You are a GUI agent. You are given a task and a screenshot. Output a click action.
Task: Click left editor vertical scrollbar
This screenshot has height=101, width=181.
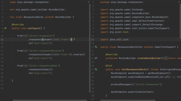click(90, 48)
